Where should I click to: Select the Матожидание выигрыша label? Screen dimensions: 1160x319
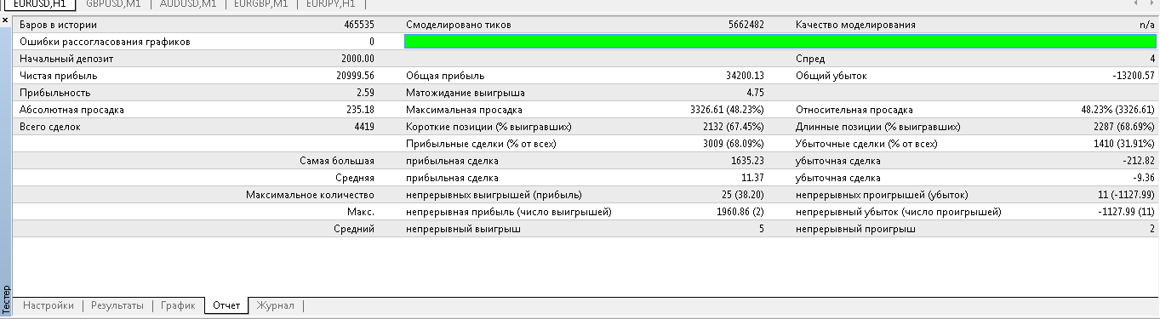(x=465, y=93)
